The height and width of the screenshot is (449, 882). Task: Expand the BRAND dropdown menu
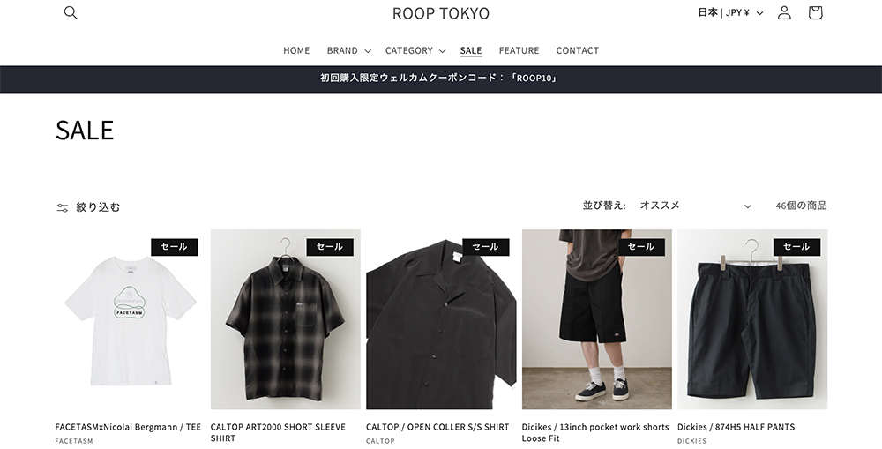[x=348, y=50]
